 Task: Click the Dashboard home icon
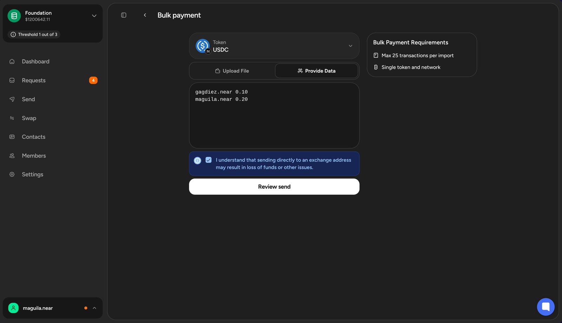pyautogui.click(x=12, y=62)
